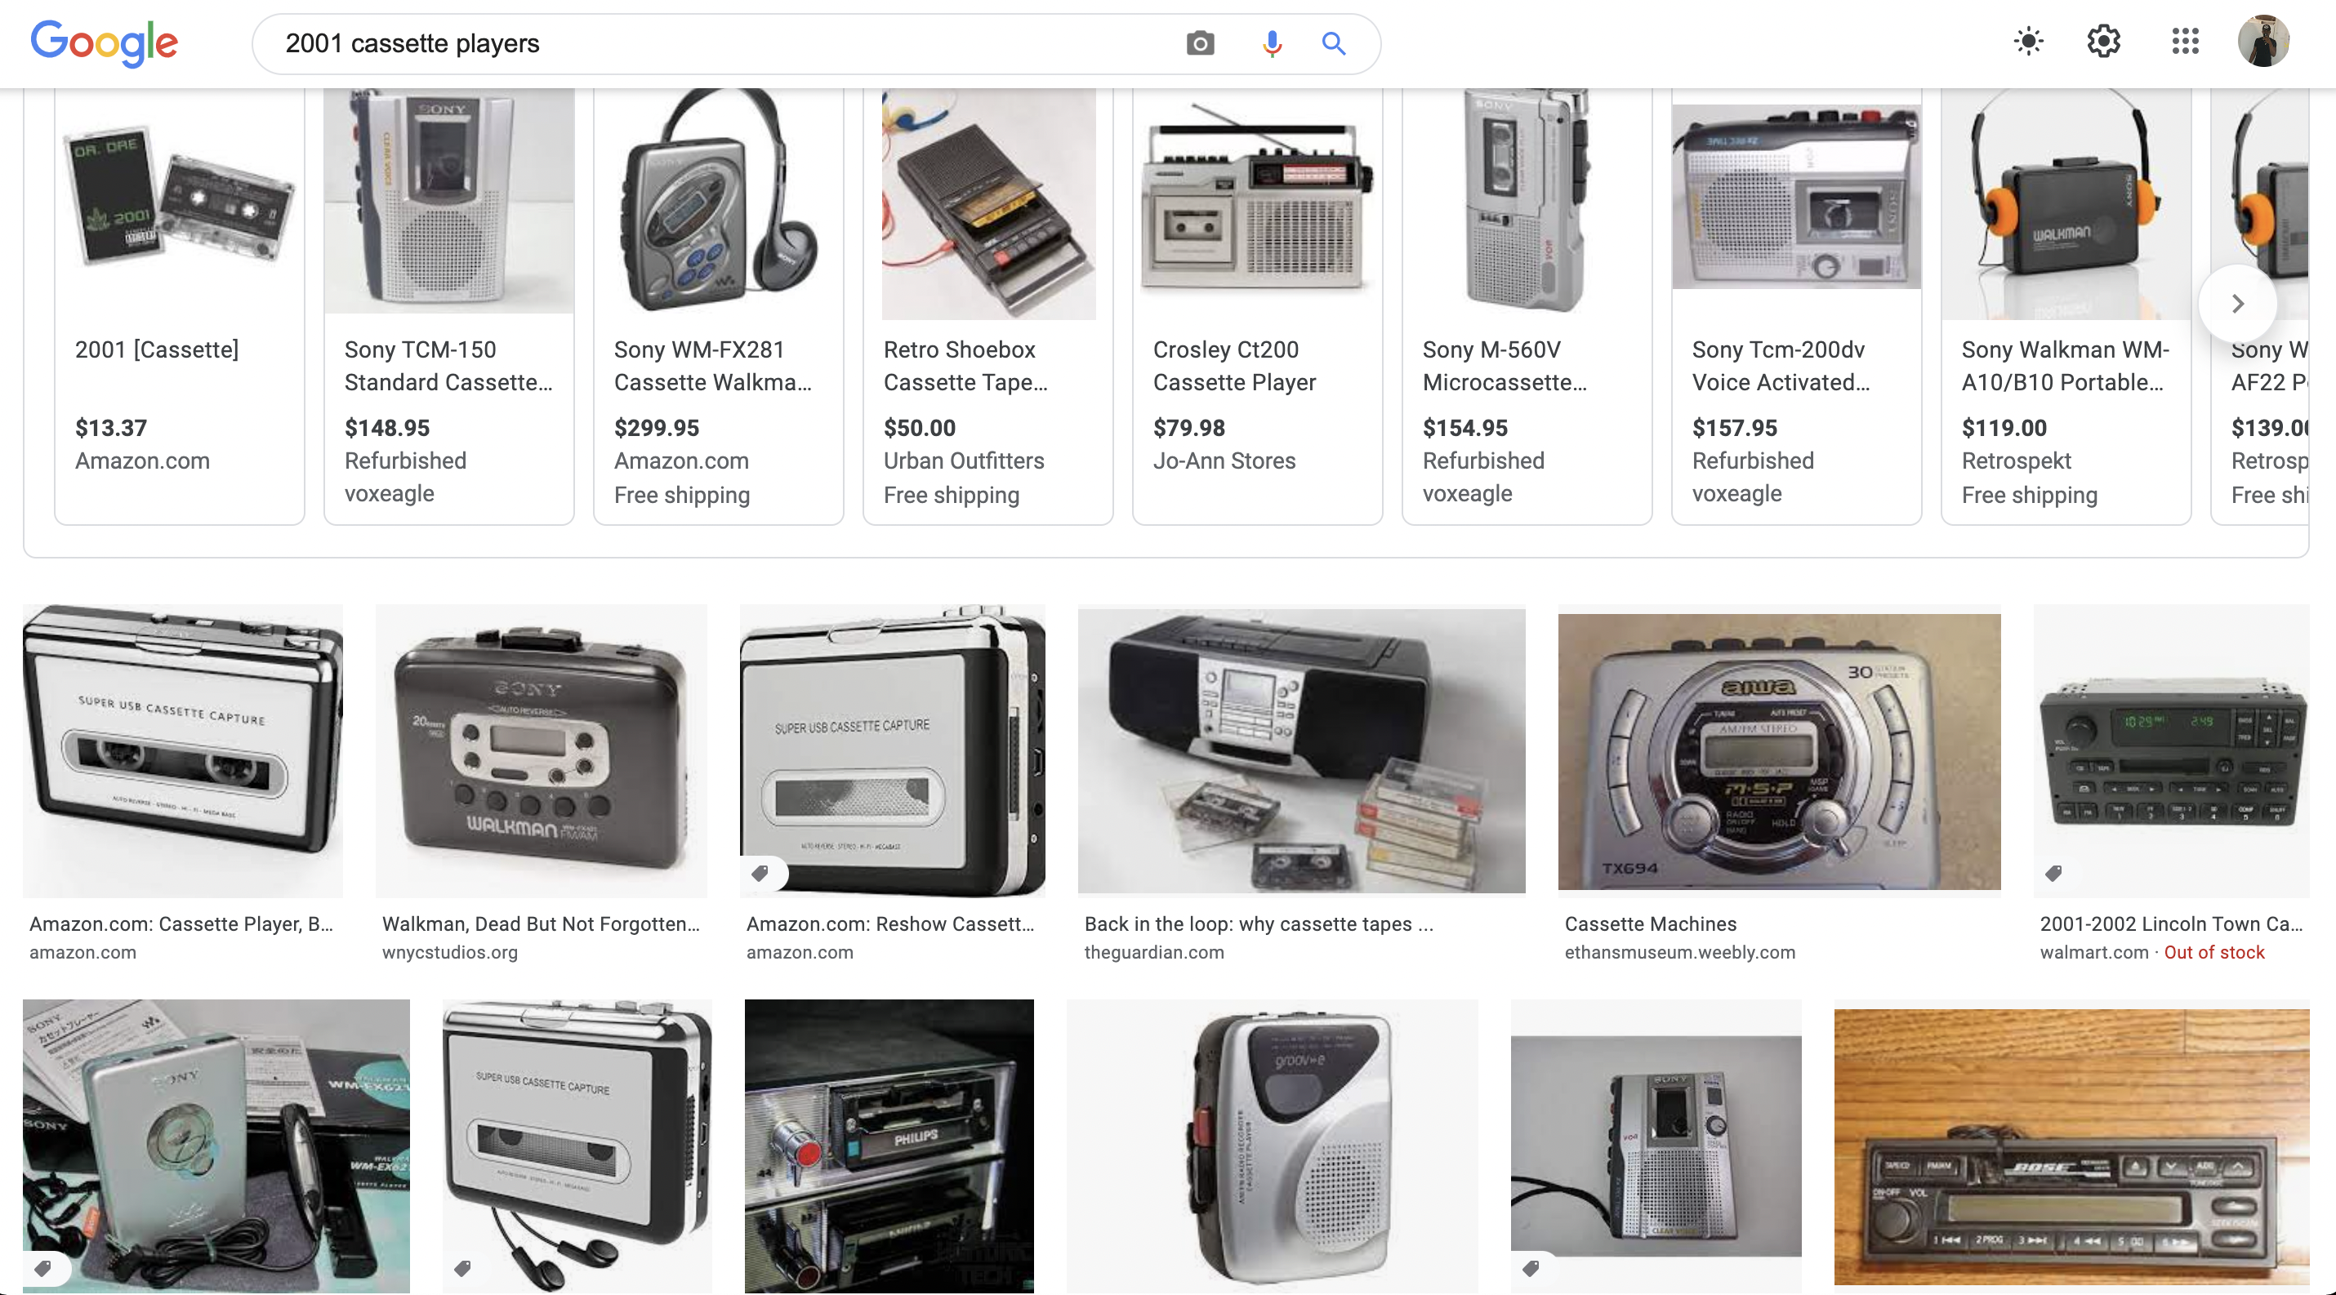Show next shopping results with arrow
Screen dimensions: 2336x1295
[x=2237, y=304]
